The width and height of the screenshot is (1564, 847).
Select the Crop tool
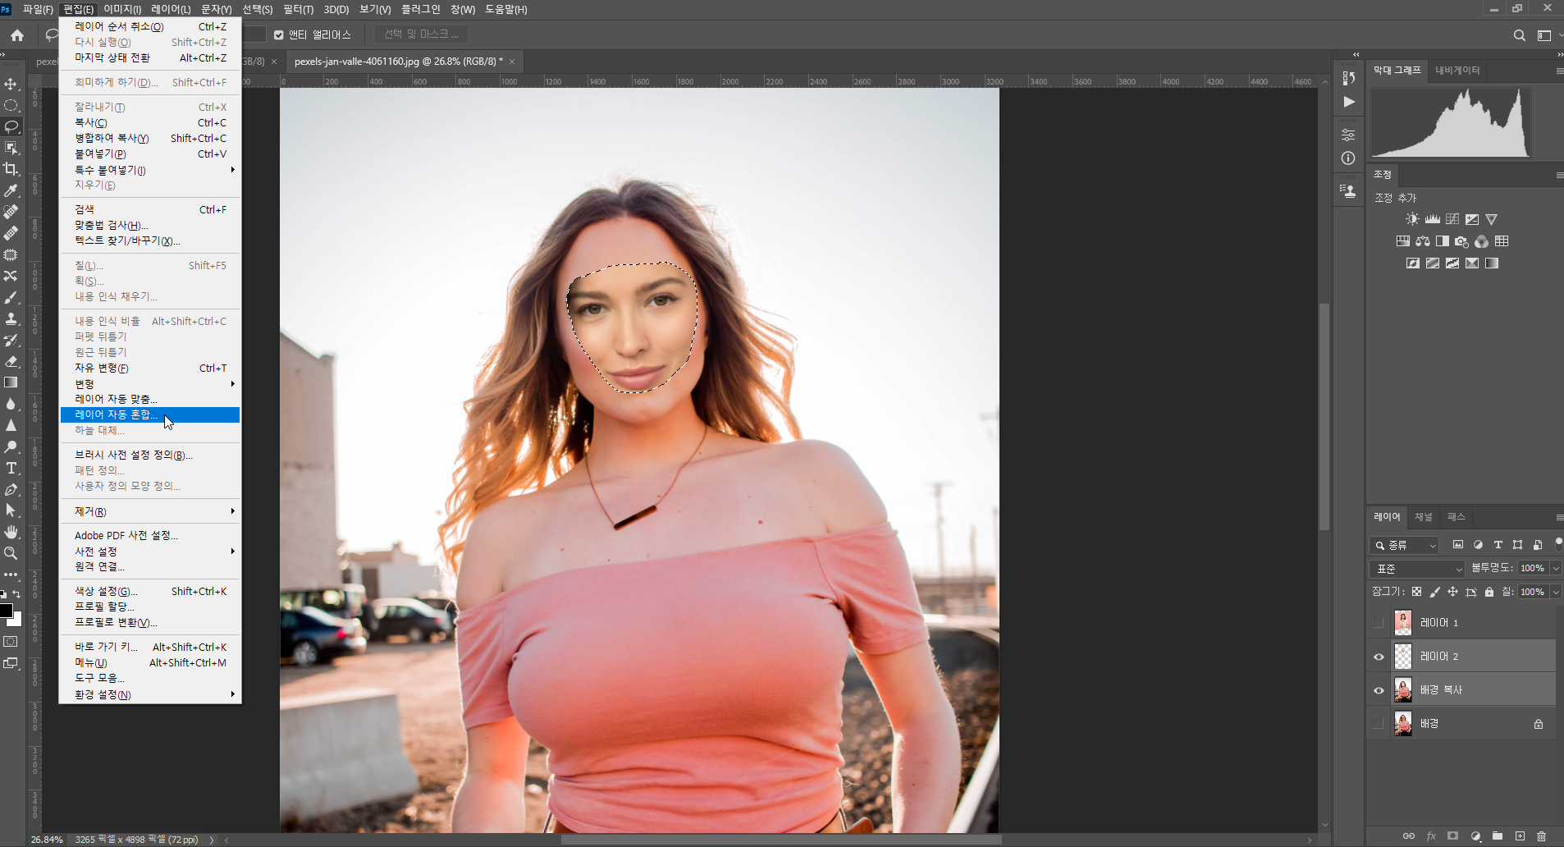tap(11, 169)
